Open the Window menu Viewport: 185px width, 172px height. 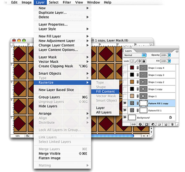[93, 2]
